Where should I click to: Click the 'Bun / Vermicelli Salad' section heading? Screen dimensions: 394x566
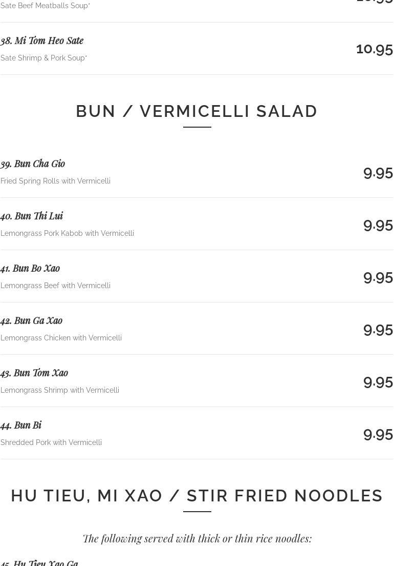click(197, 111)
